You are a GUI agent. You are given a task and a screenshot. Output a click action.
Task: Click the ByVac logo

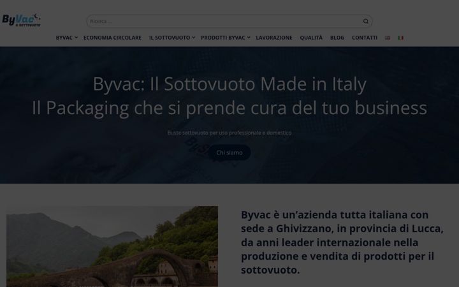(x=22, y=20)
